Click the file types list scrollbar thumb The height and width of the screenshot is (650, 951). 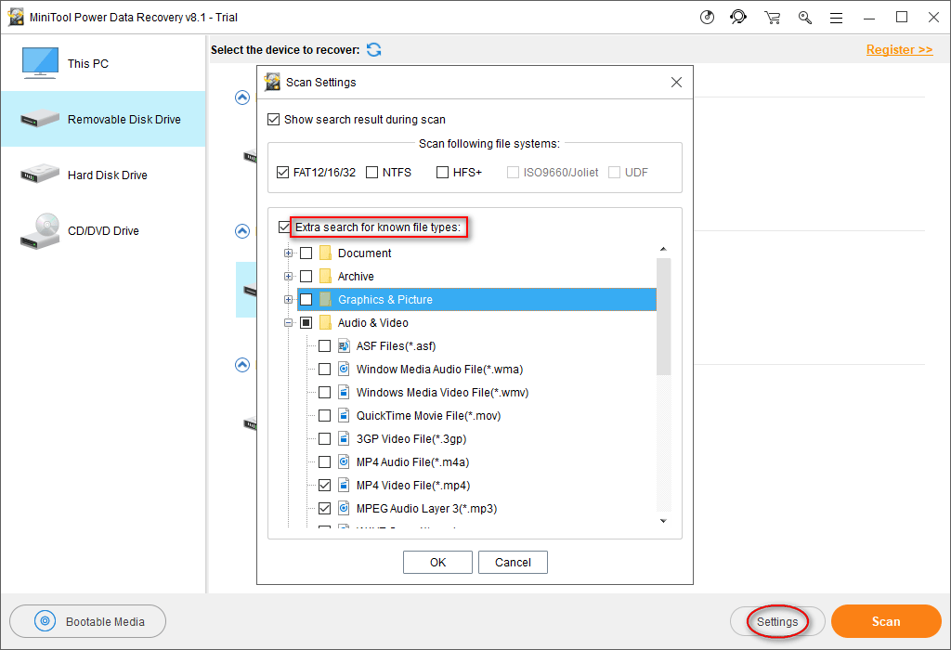tap(663, 317)
